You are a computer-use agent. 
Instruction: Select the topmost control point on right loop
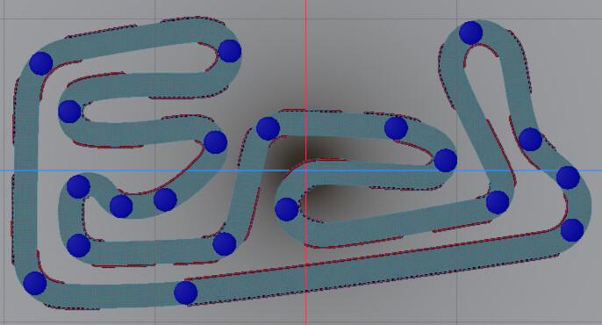470,32
